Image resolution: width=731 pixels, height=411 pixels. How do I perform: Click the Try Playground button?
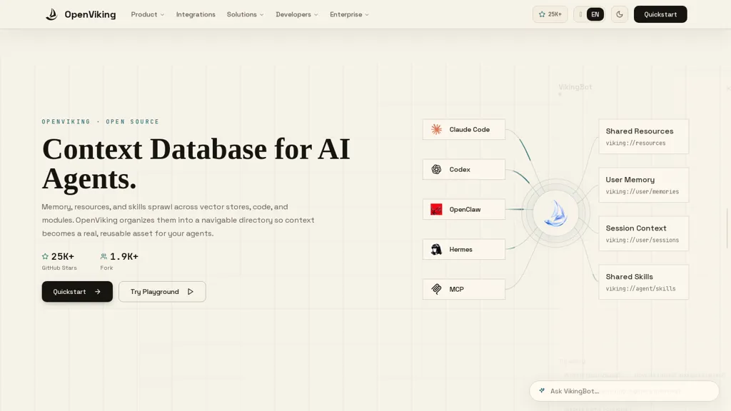pyautogui.click(x=162, y=292)
